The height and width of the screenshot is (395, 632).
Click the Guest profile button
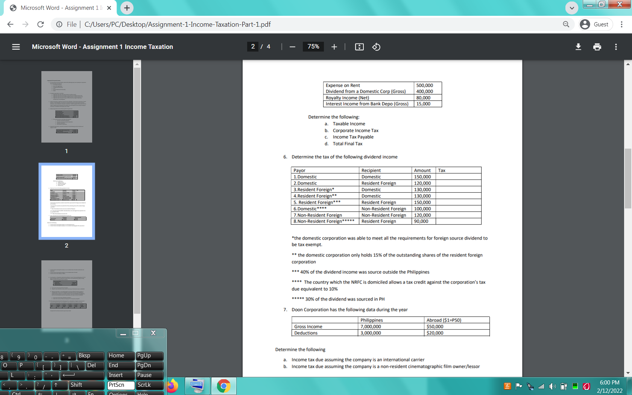[596, 24]
